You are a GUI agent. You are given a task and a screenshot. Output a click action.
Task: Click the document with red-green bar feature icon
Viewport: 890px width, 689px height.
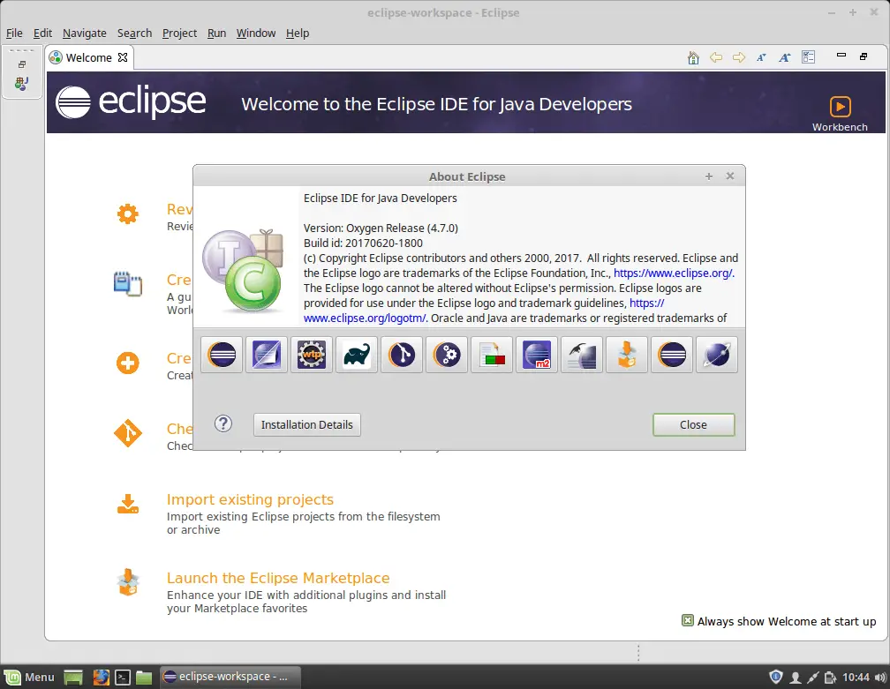(x=492, y=355)
